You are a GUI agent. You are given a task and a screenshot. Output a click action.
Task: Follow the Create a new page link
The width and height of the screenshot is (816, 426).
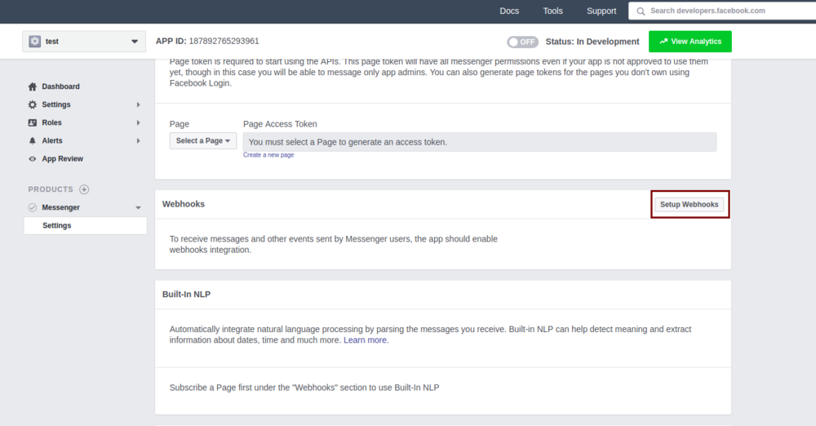click(x=268, y=155)
